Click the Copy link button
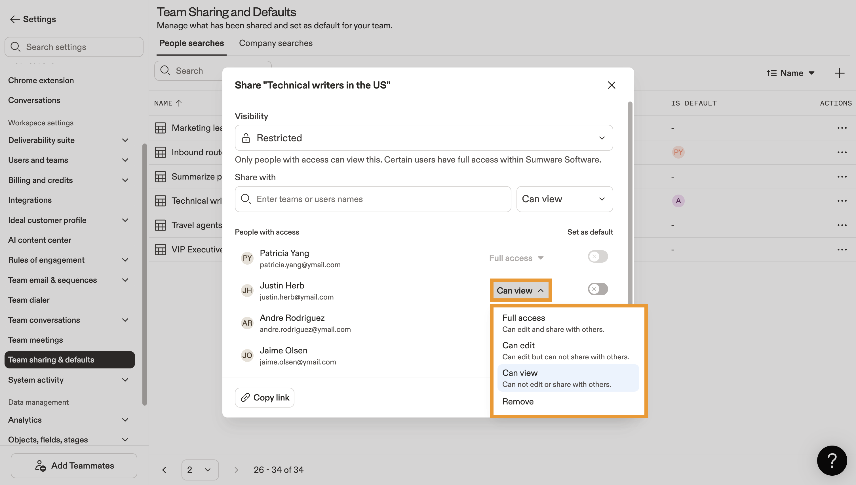Image resolution: width=856 pixels, height=485 pixels. (x=264, y=397)
